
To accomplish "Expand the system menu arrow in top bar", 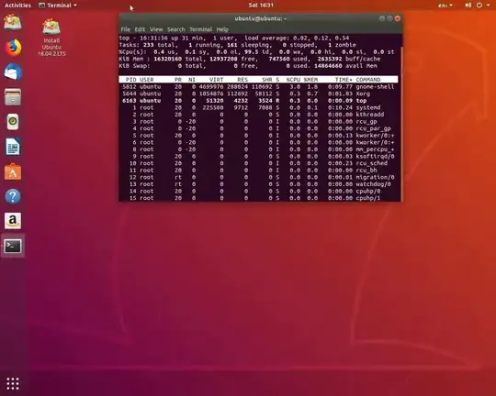I will click(488, 5).
